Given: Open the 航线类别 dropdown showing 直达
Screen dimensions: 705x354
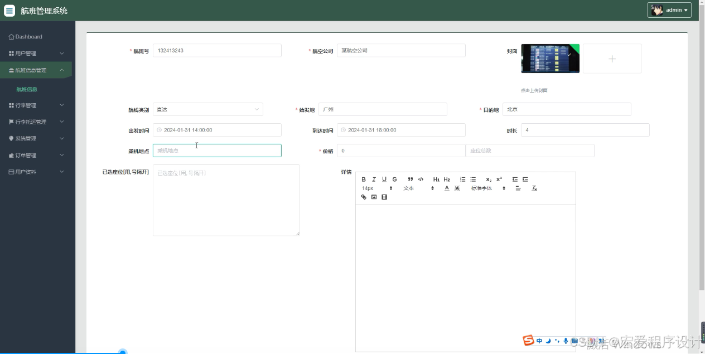Looking at the screenshot, I should [207, 109].
